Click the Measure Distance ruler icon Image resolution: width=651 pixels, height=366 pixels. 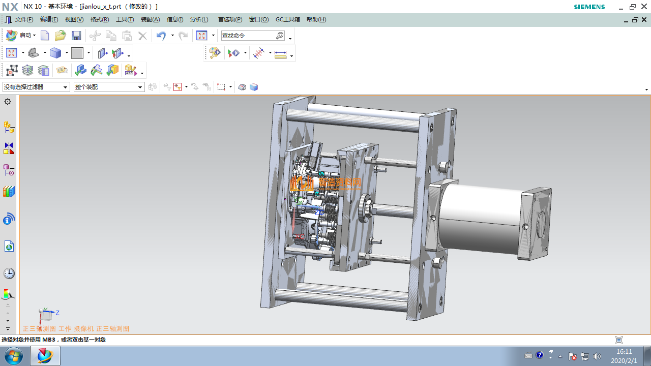pos(281,53)
